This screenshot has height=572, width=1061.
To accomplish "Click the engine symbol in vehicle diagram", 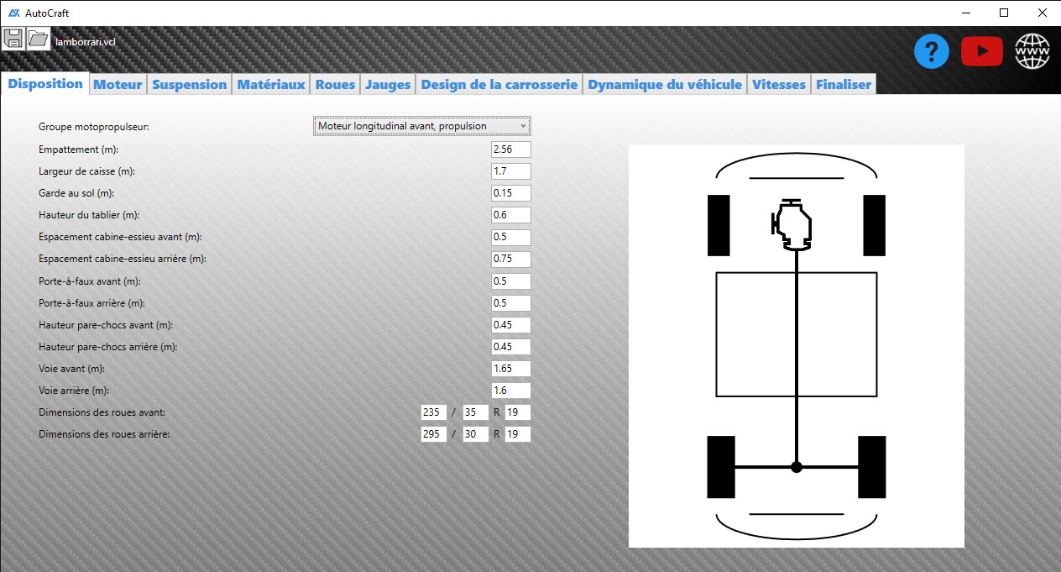I will tap(792, 226).
